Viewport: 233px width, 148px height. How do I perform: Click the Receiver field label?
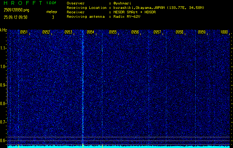[76, 12]
